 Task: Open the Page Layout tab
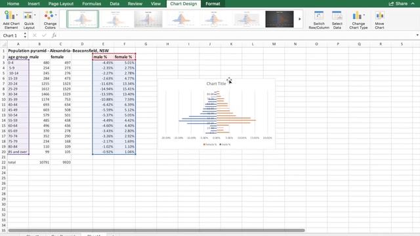[61, 4]
